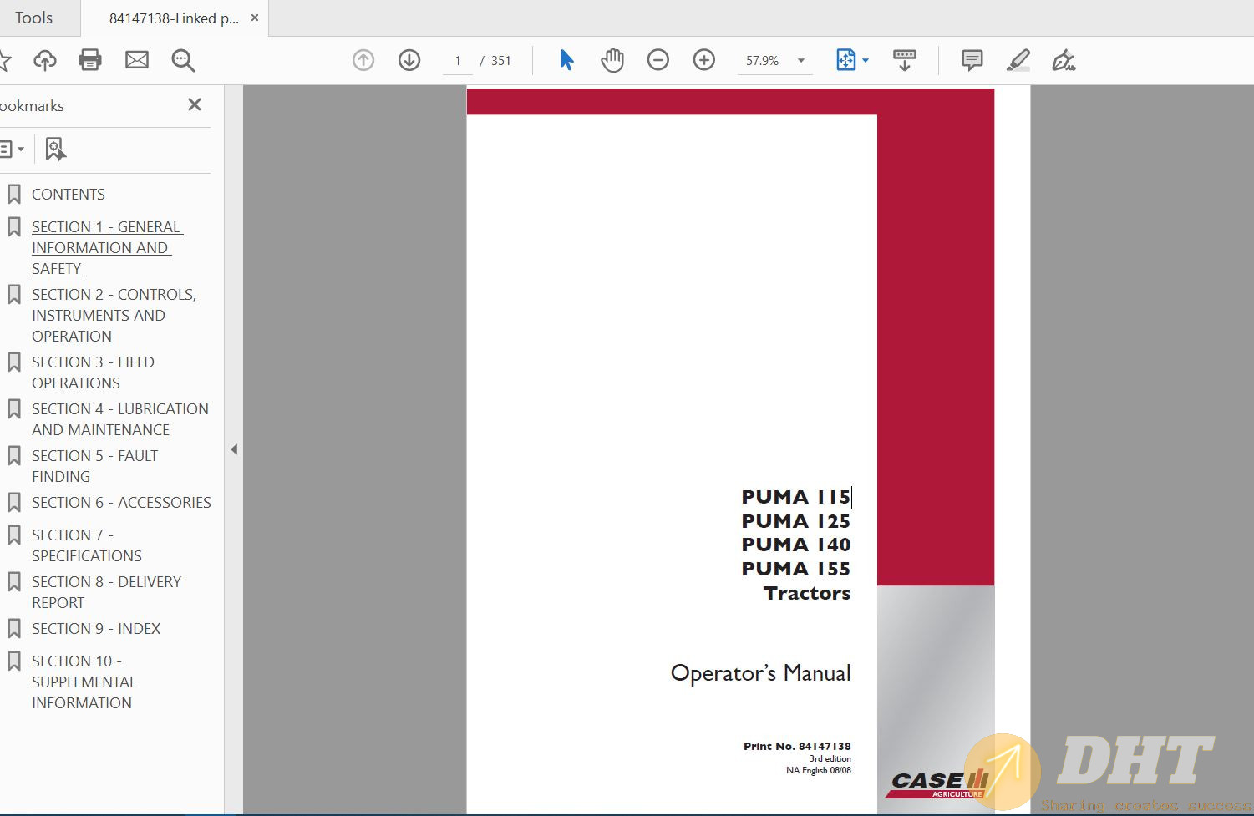Select the highlight text pen tool

pyautogui.click(x=1018, y=60)
